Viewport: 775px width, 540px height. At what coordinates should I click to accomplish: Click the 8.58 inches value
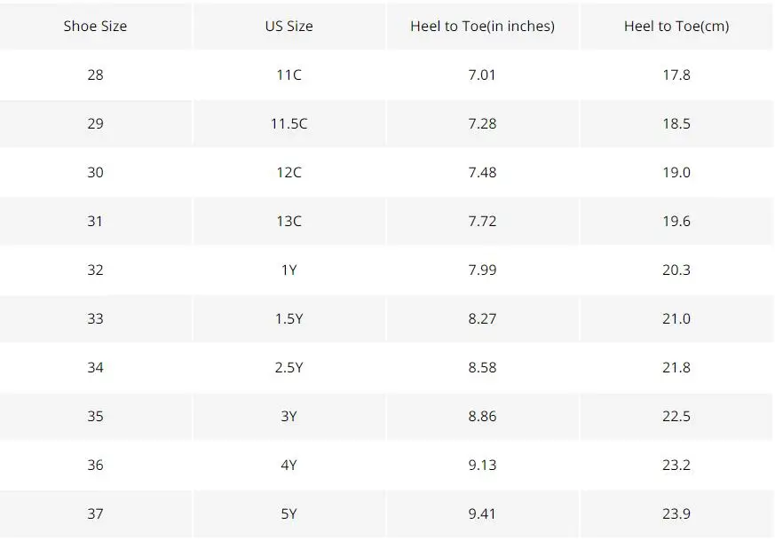482,367
